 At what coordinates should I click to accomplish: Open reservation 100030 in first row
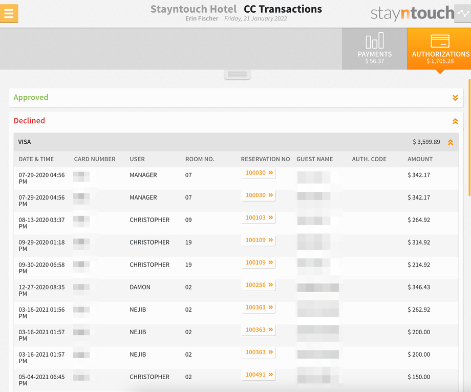point(259,173)
